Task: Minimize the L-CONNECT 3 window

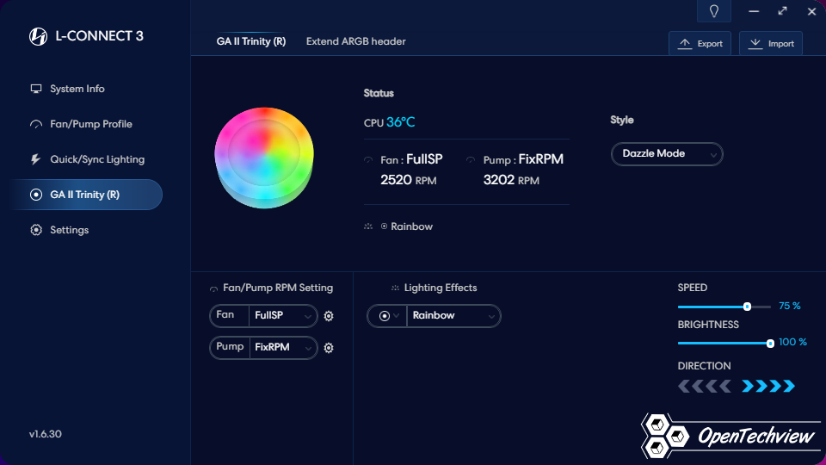Action: (x=754, y=11)
